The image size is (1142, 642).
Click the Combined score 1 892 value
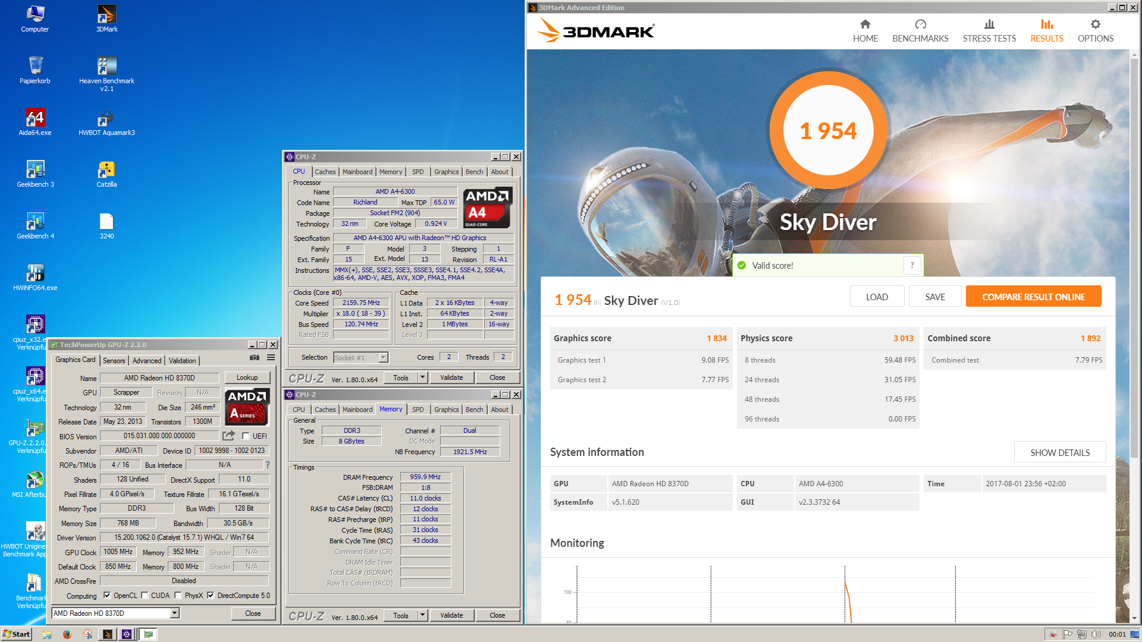(x=1090, y=338)
